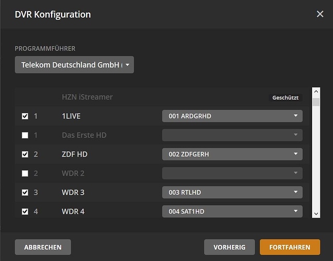The width and height of the screenshot is (333, 261).
Task: Open the Programmführer provider dropdown
Action: tap(74, 65)
